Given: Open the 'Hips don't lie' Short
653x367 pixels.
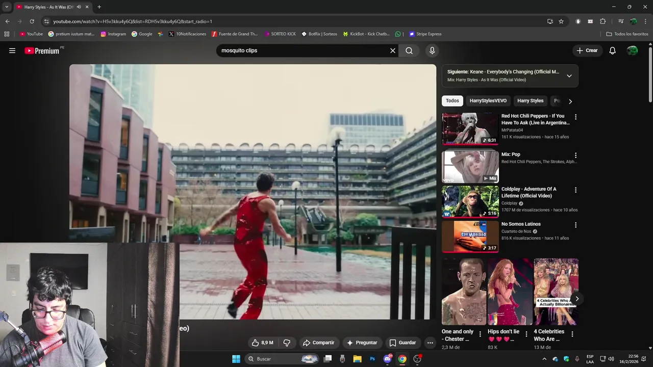Looking at the screenshot, I should (x=509, y=292).
